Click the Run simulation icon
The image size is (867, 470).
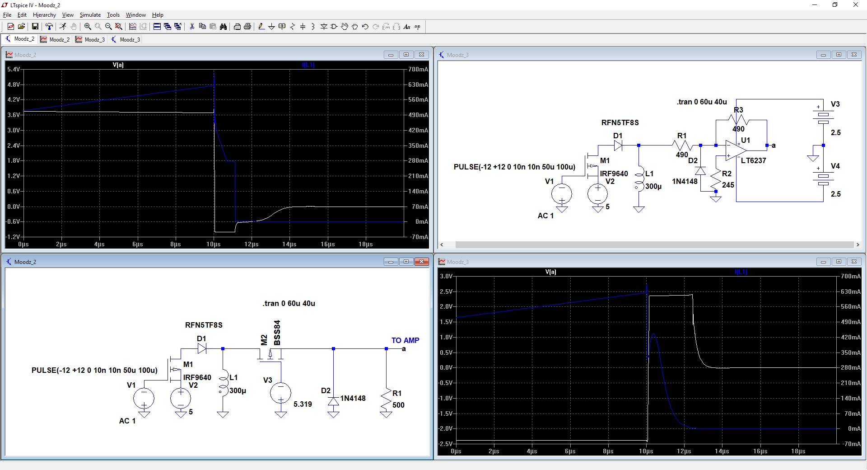[x=63, y=27]
